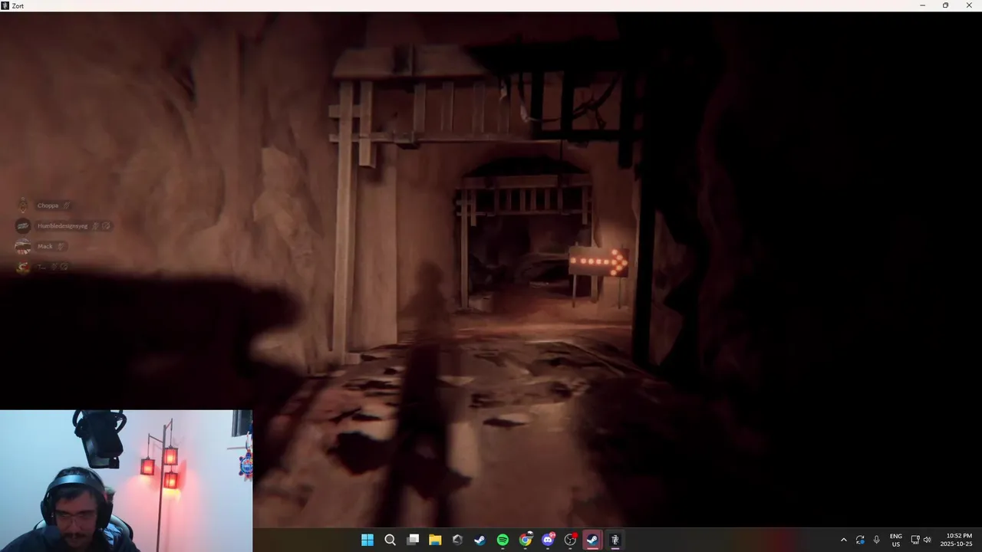Open the sync status tray icon
Image resolution: width=982 pixels, height=552 pixels.
point(860,540)
